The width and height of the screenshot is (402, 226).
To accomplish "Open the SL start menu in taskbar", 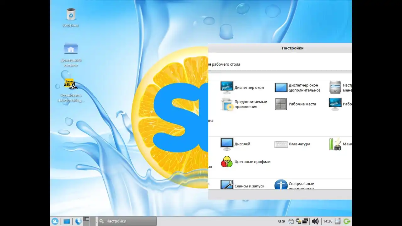I will coord(55,221).
